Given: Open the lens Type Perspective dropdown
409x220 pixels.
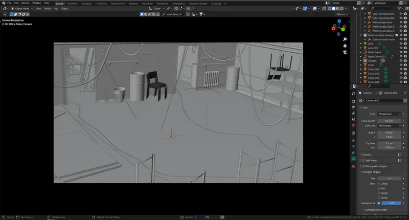Looking at the screenshot, I should 390,114.
